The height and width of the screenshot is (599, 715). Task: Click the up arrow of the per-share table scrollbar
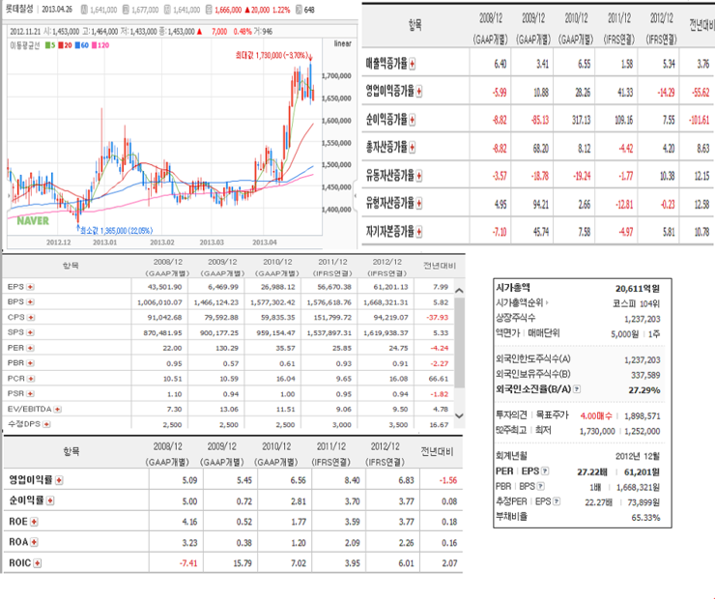coord(460,291)
